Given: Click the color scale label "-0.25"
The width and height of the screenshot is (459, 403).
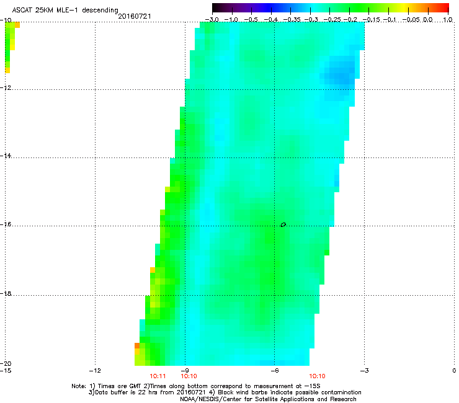Looking at the screenshot, I should pos(332,20).
